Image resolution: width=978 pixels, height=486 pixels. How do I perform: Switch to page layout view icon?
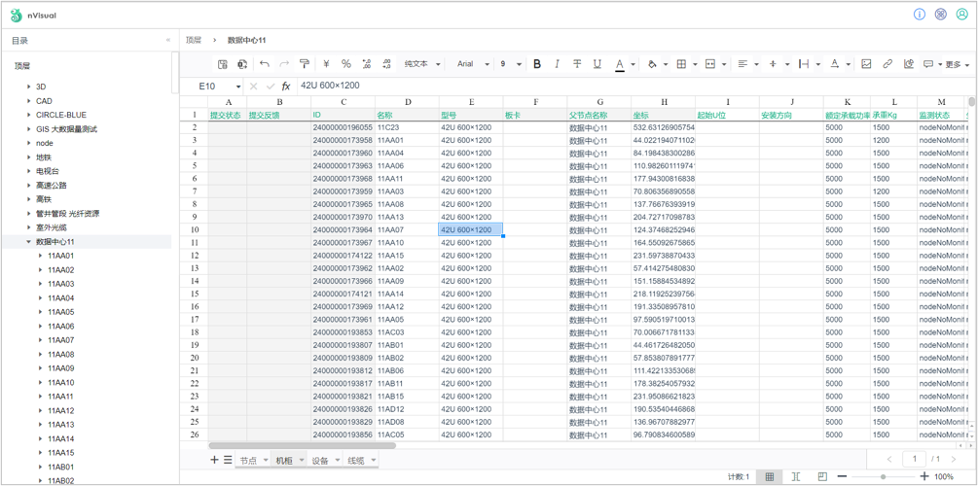[x=822, y=476]
